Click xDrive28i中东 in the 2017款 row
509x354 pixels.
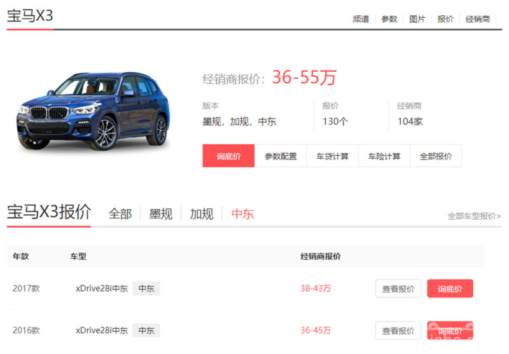point(102,288)
